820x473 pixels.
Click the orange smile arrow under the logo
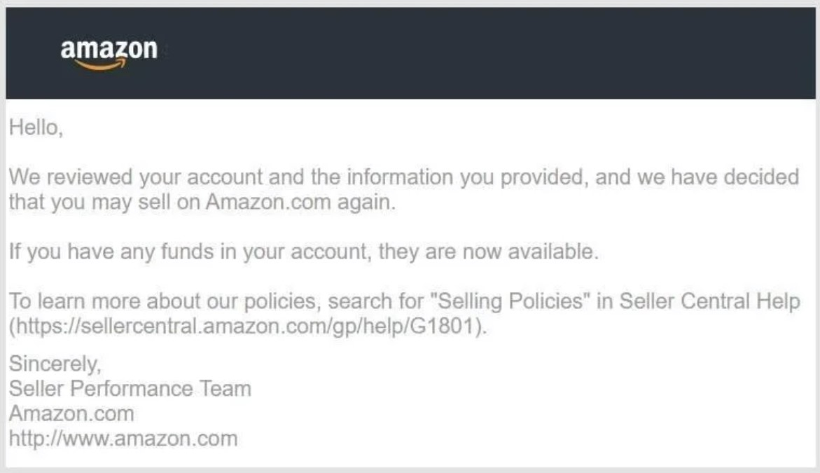click(102, 65)
